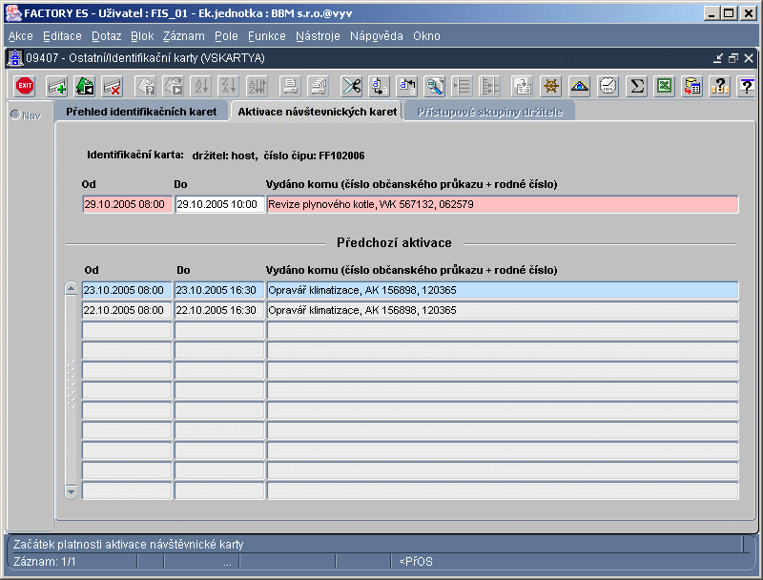The image size is (763, 580).
Task: Switch to Přehled identifikačních karet tab
Action: pos(141,112)
